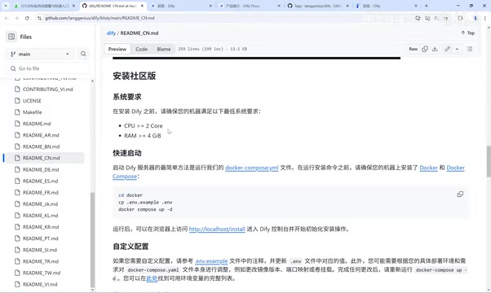
Task: Open README_KR.md from file list
Action: tap(41, 227)
